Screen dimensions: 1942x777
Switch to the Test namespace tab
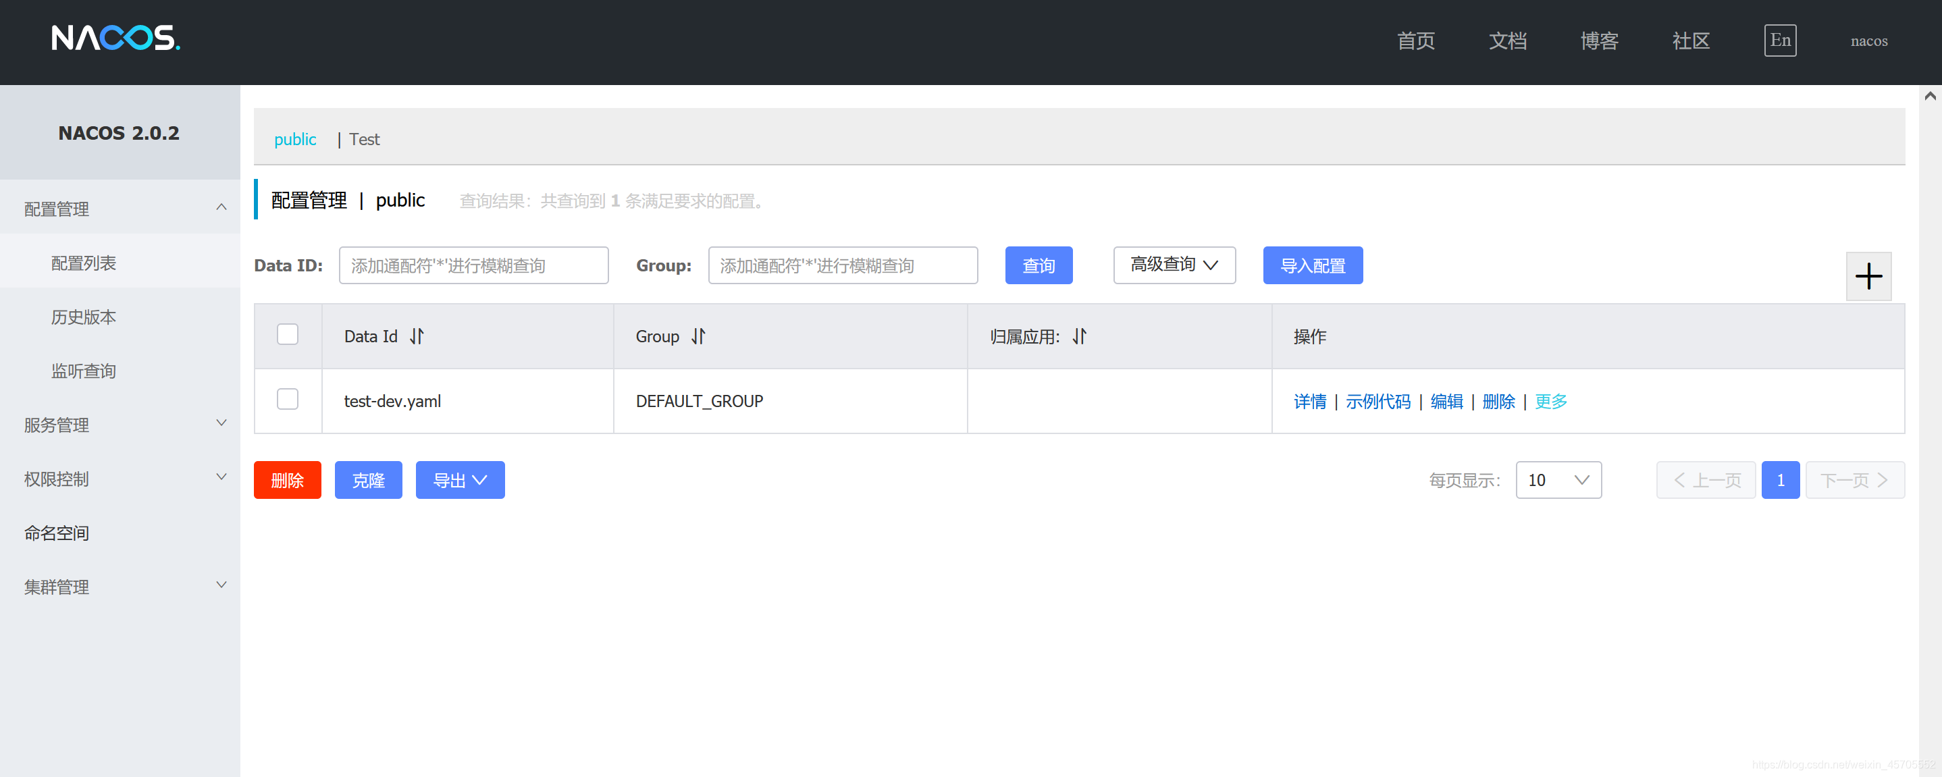(364, 140)
